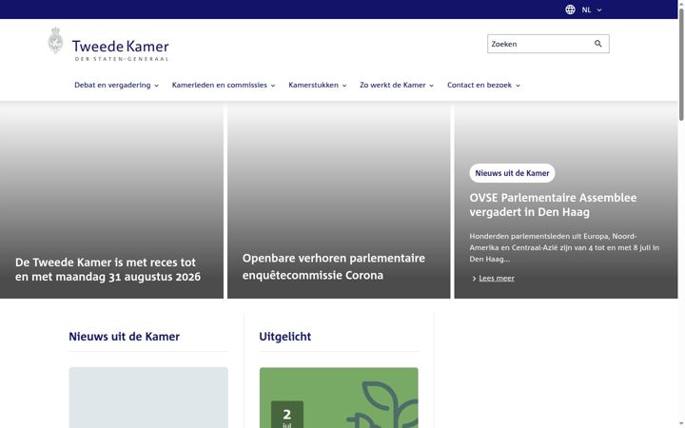Open the NL language dropdown
Screen dimensions: 685x428
tap(592, 10)
